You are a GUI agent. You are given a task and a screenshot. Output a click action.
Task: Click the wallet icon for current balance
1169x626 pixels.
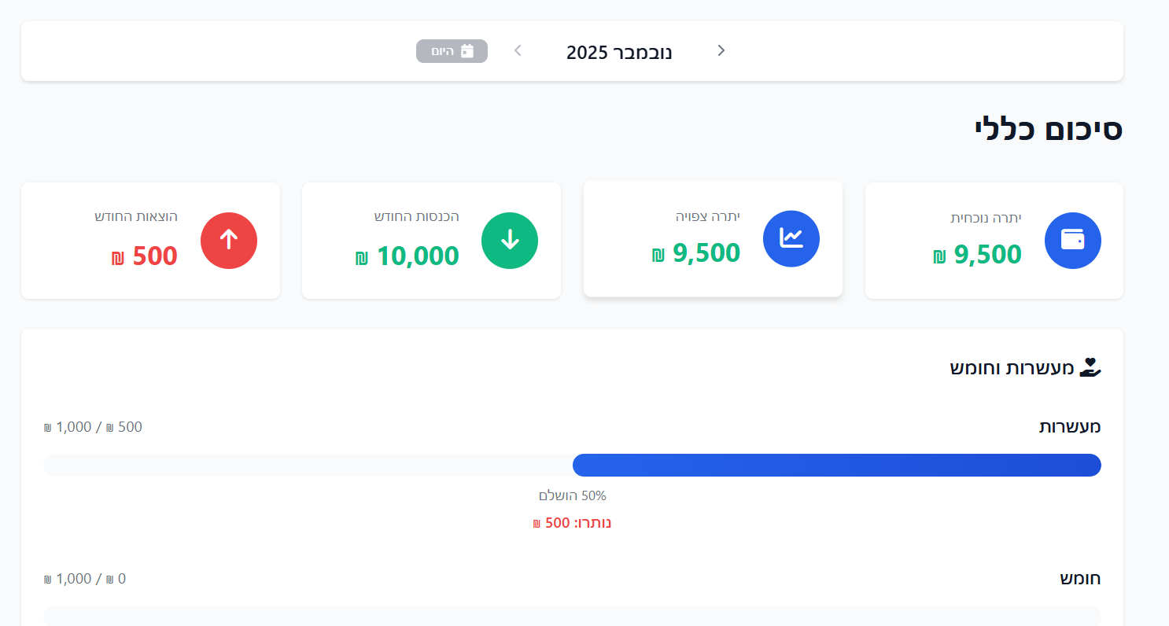pyautogui.click(x=1072, y=240)
